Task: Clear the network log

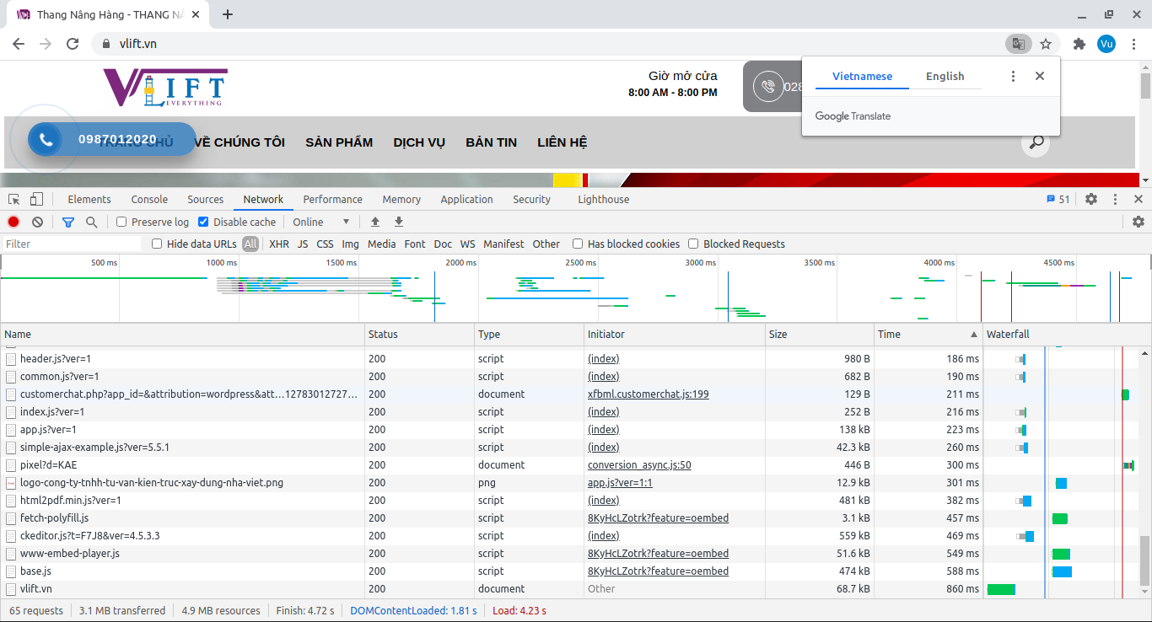Action: (x=37, y=222)
